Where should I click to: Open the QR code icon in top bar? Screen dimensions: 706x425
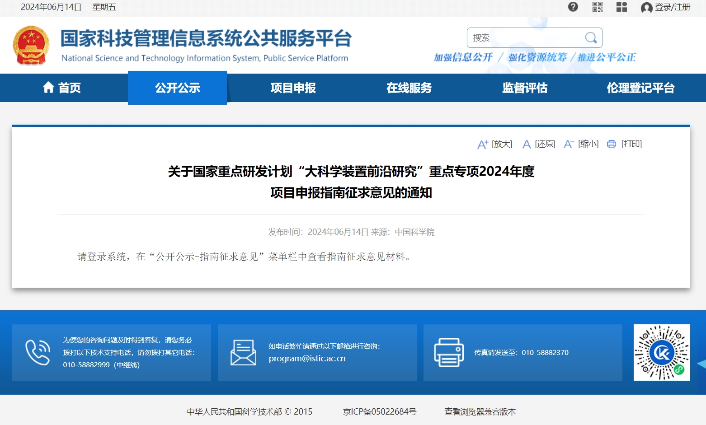(x=597, y=7)
